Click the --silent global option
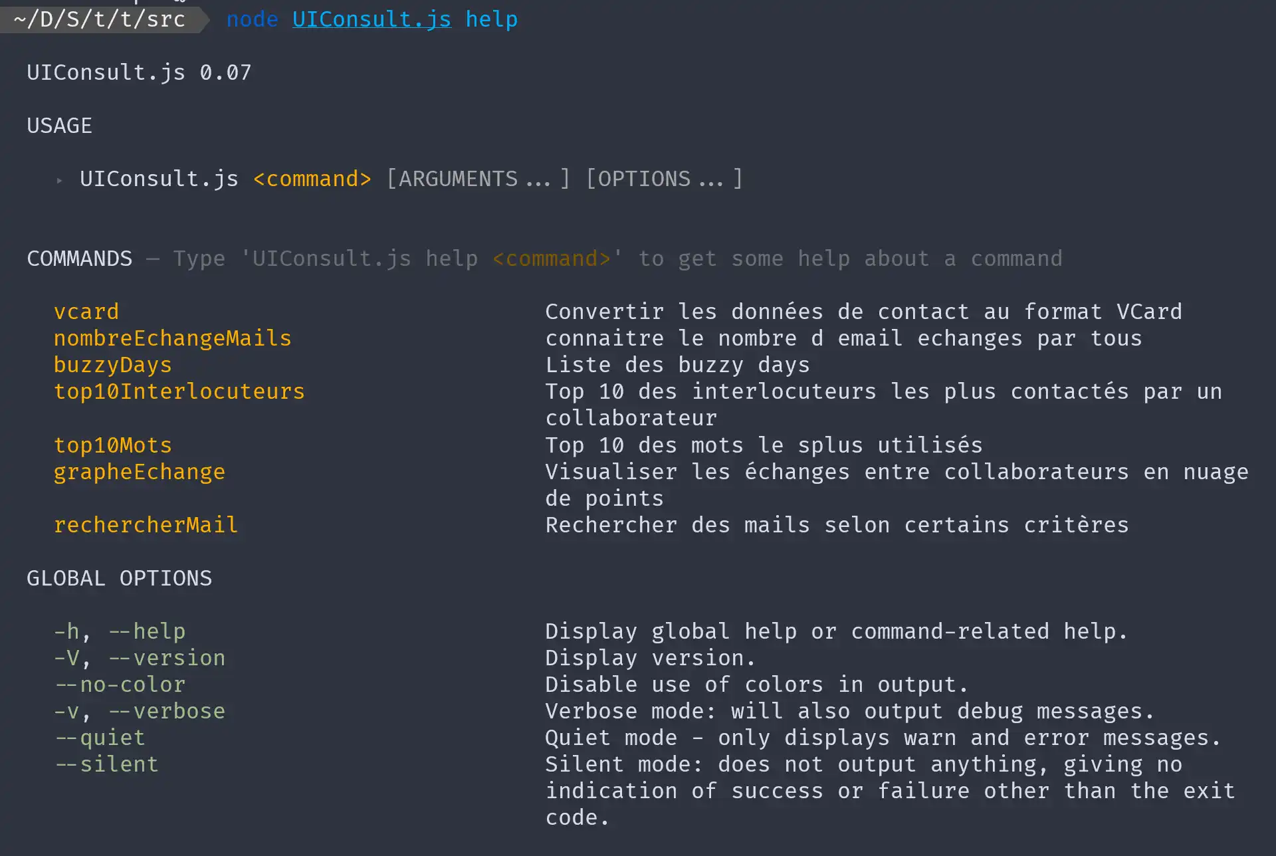This screenshot has width=1276, height=856. tap(106, 764)
